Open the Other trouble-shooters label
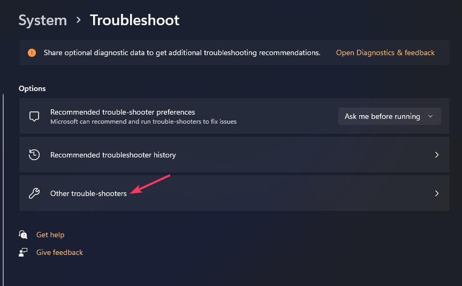The height and width of the screenshot is (286, 462). pyautogui.click(x=88, y=193)
